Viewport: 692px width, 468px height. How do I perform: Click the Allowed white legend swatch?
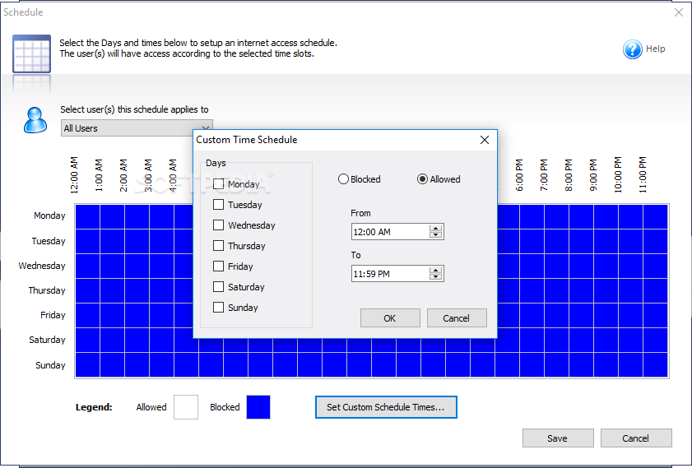[x=186, y=406]
